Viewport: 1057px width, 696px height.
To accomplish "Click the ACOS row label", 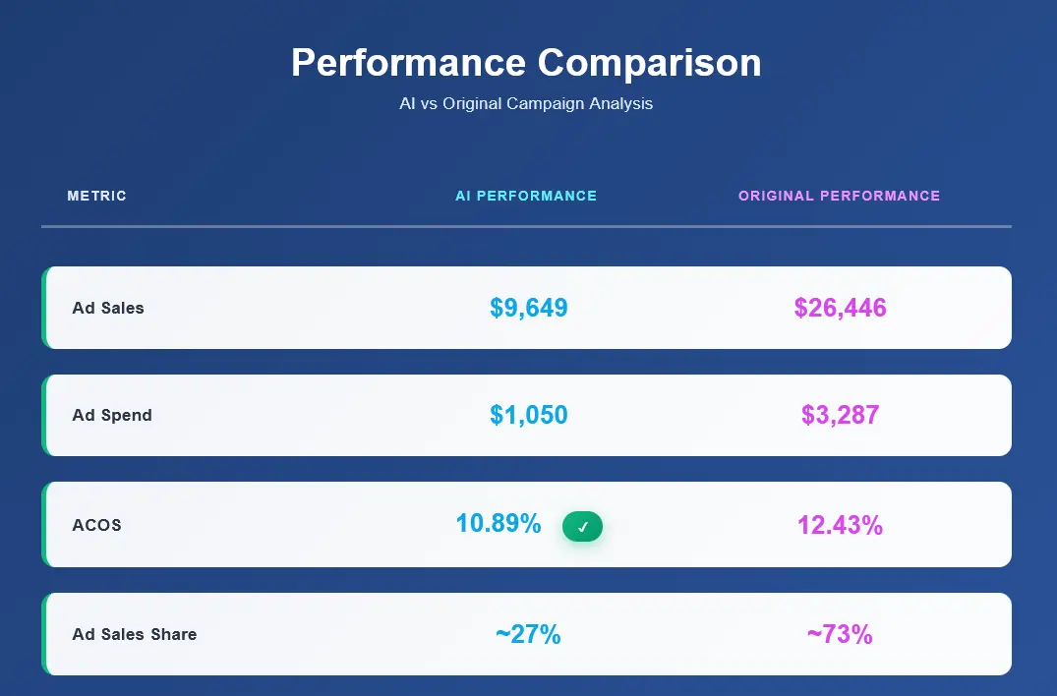I will pyautogui.click(x=97, y=525).
